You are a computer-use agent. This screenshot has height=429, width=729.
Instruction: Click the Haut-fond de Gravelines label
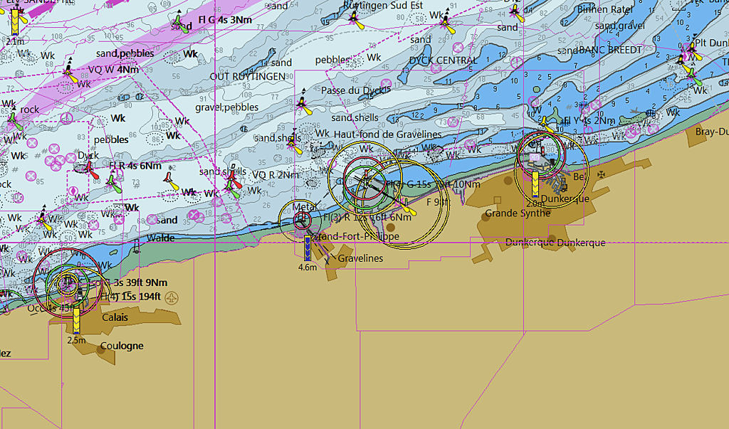click(388, 134)
